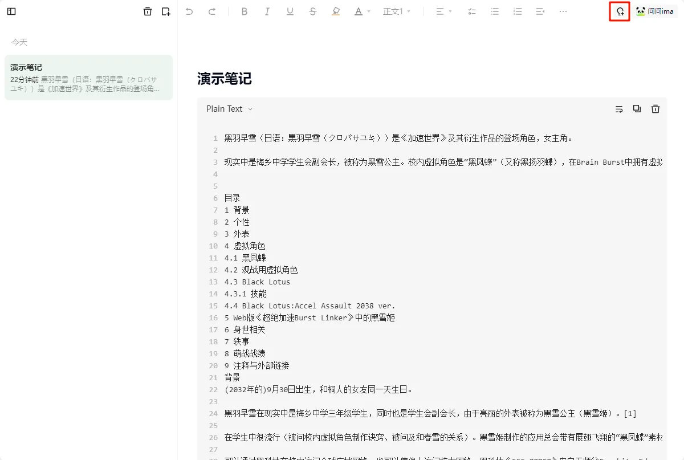
Task: Open the more options ellipsis menu
Action: coord(563,11)
